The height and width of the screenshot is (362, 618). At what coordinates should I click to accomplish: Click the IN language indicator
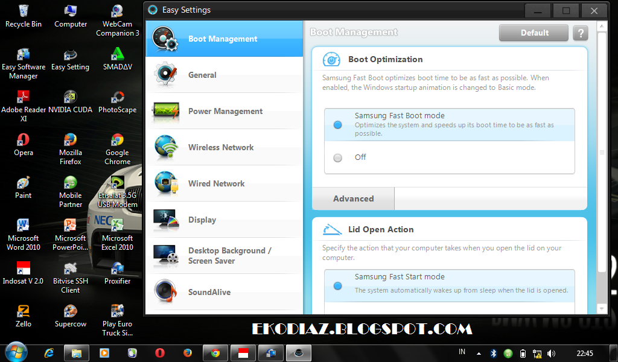(462, 352)
